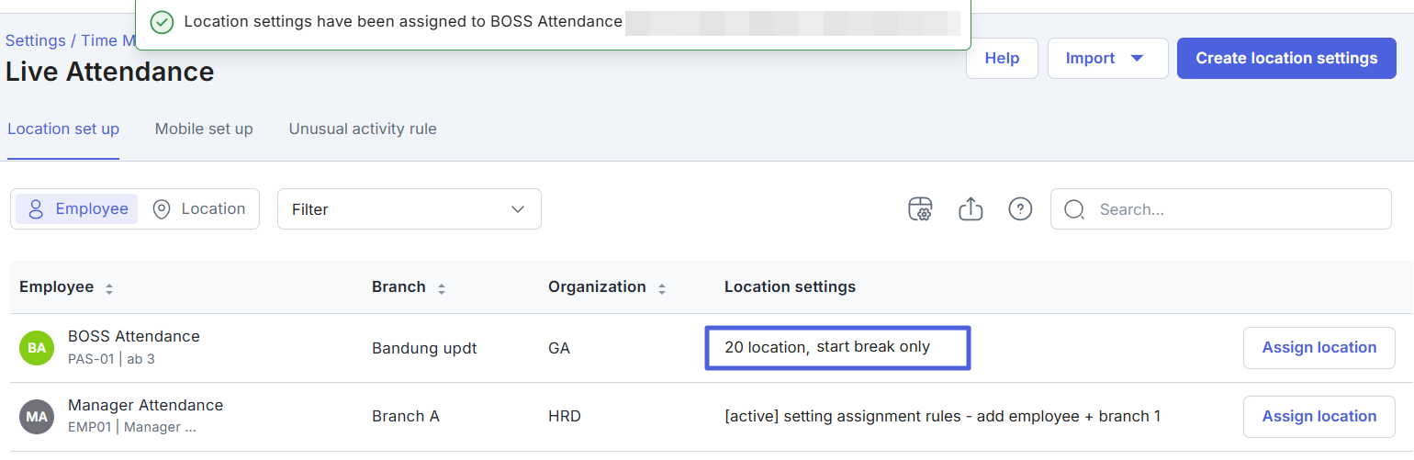Switch view to Employee toggle

tap(77, 208)
